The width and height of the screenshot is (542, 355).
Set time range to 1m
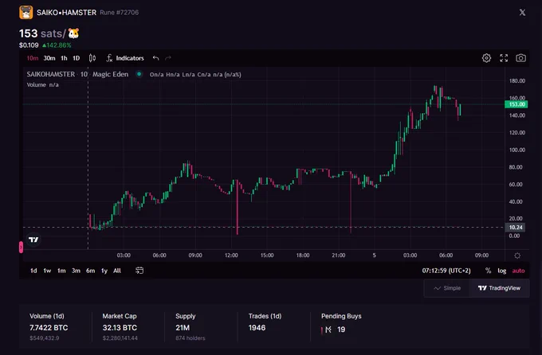point(61,271)
